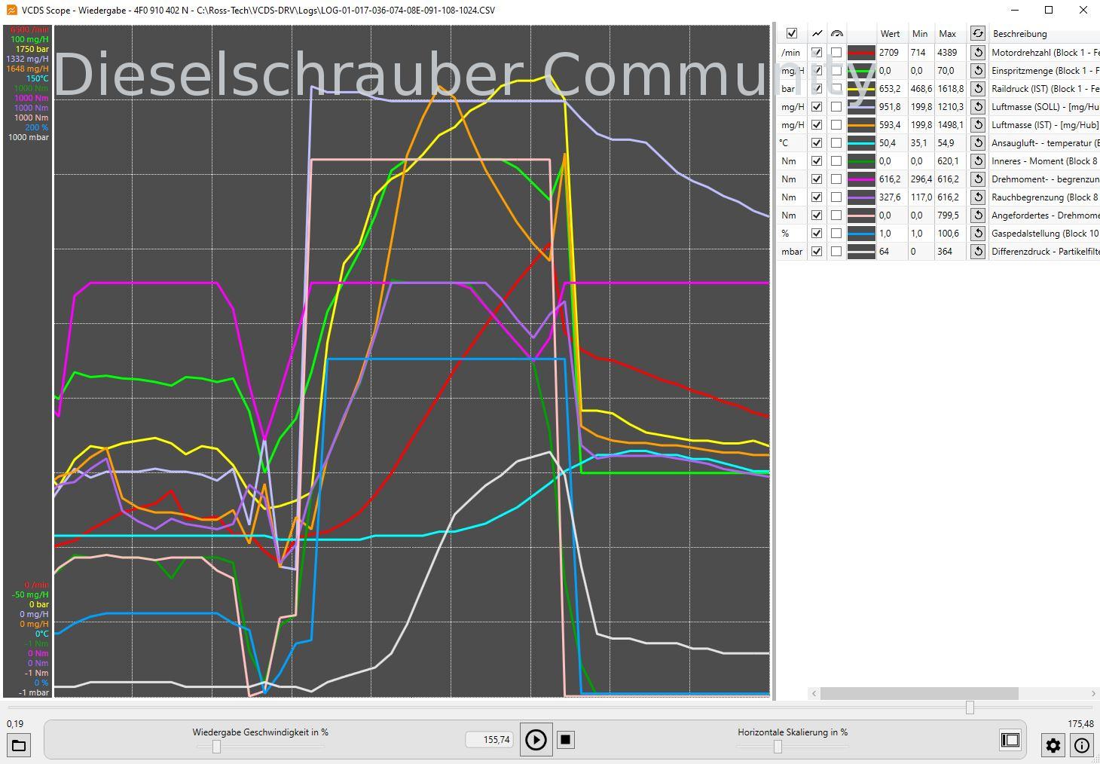
Task: Reset min/max for Ansaugluft-temperatur row
Action: coord(977,143)
